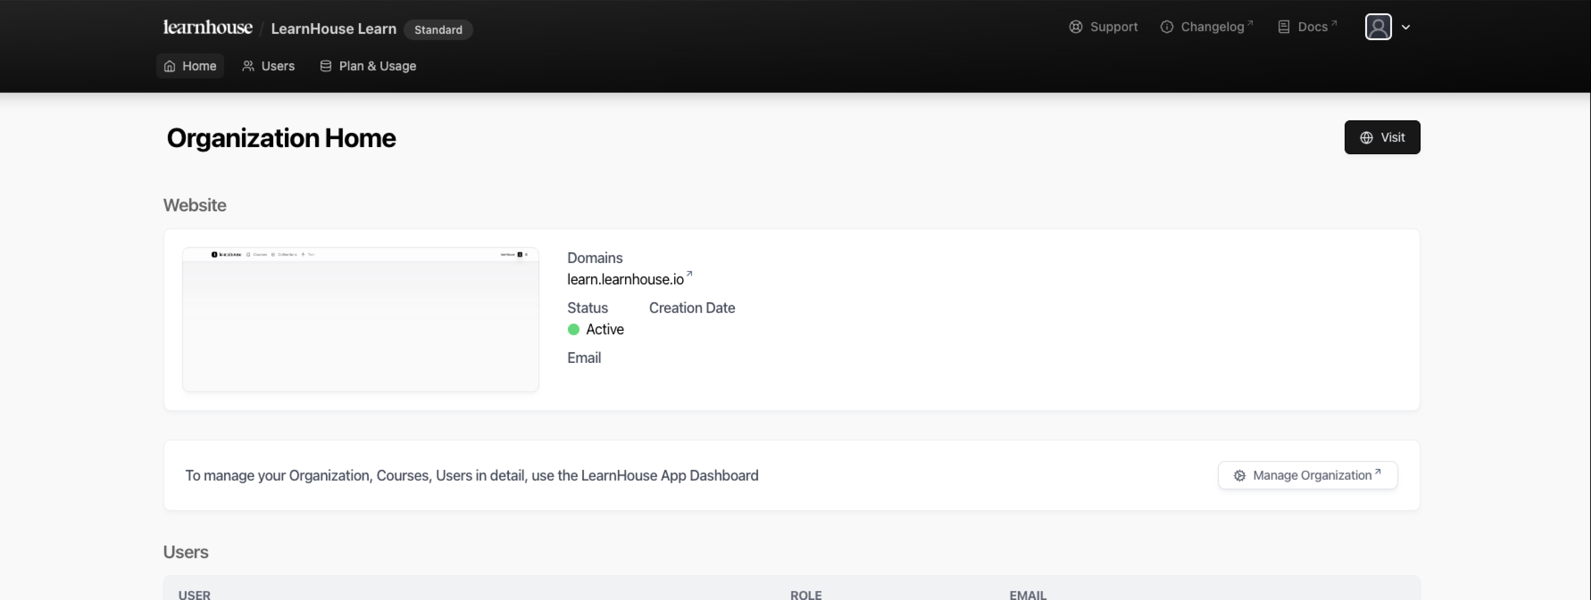Expand the account dropdown chevron
This screenshot has height=600, width=1591.
[x=1406, y=27]
